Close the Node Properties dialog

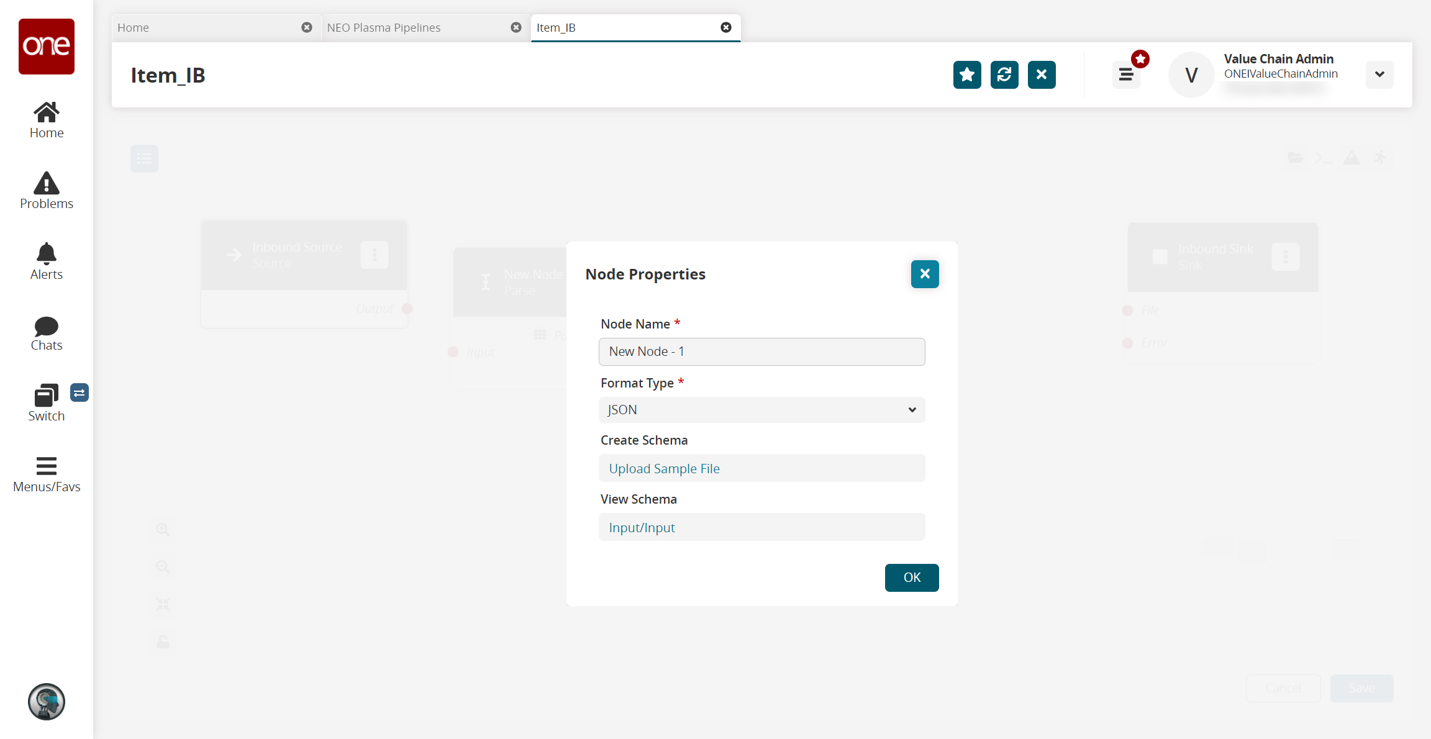click(924, 274)
